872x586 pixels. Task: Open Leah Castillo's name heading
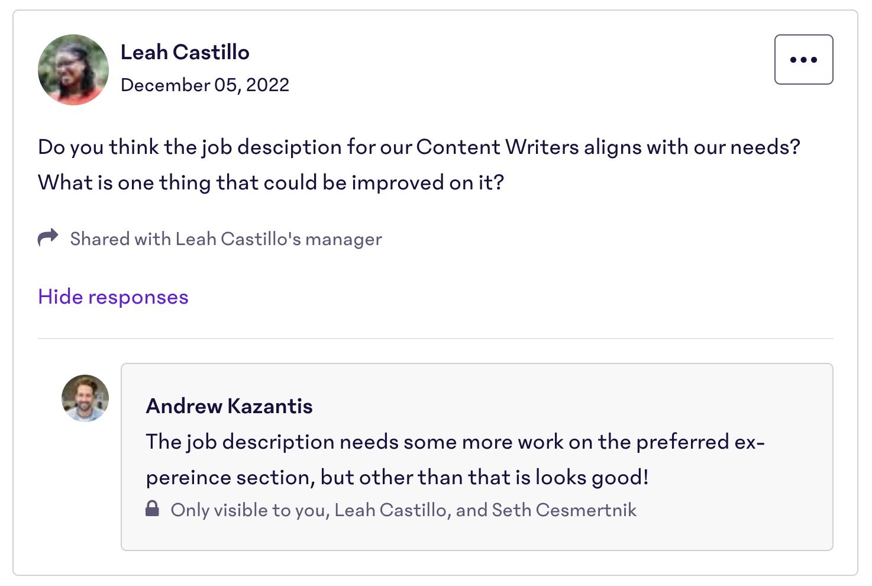pyautogui.click(x=185, y=52)
